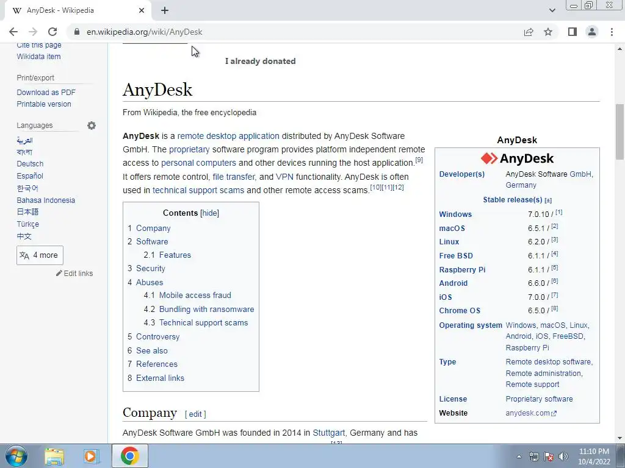Viewport: 625px width, 468px height.
Task: Edit the Company section
Action: point(195,414)
